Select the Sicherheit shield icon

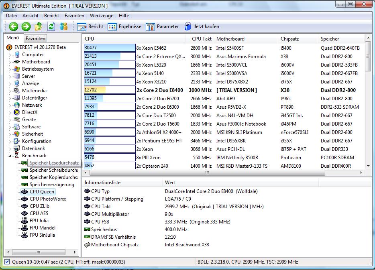(x=17, y=134)
